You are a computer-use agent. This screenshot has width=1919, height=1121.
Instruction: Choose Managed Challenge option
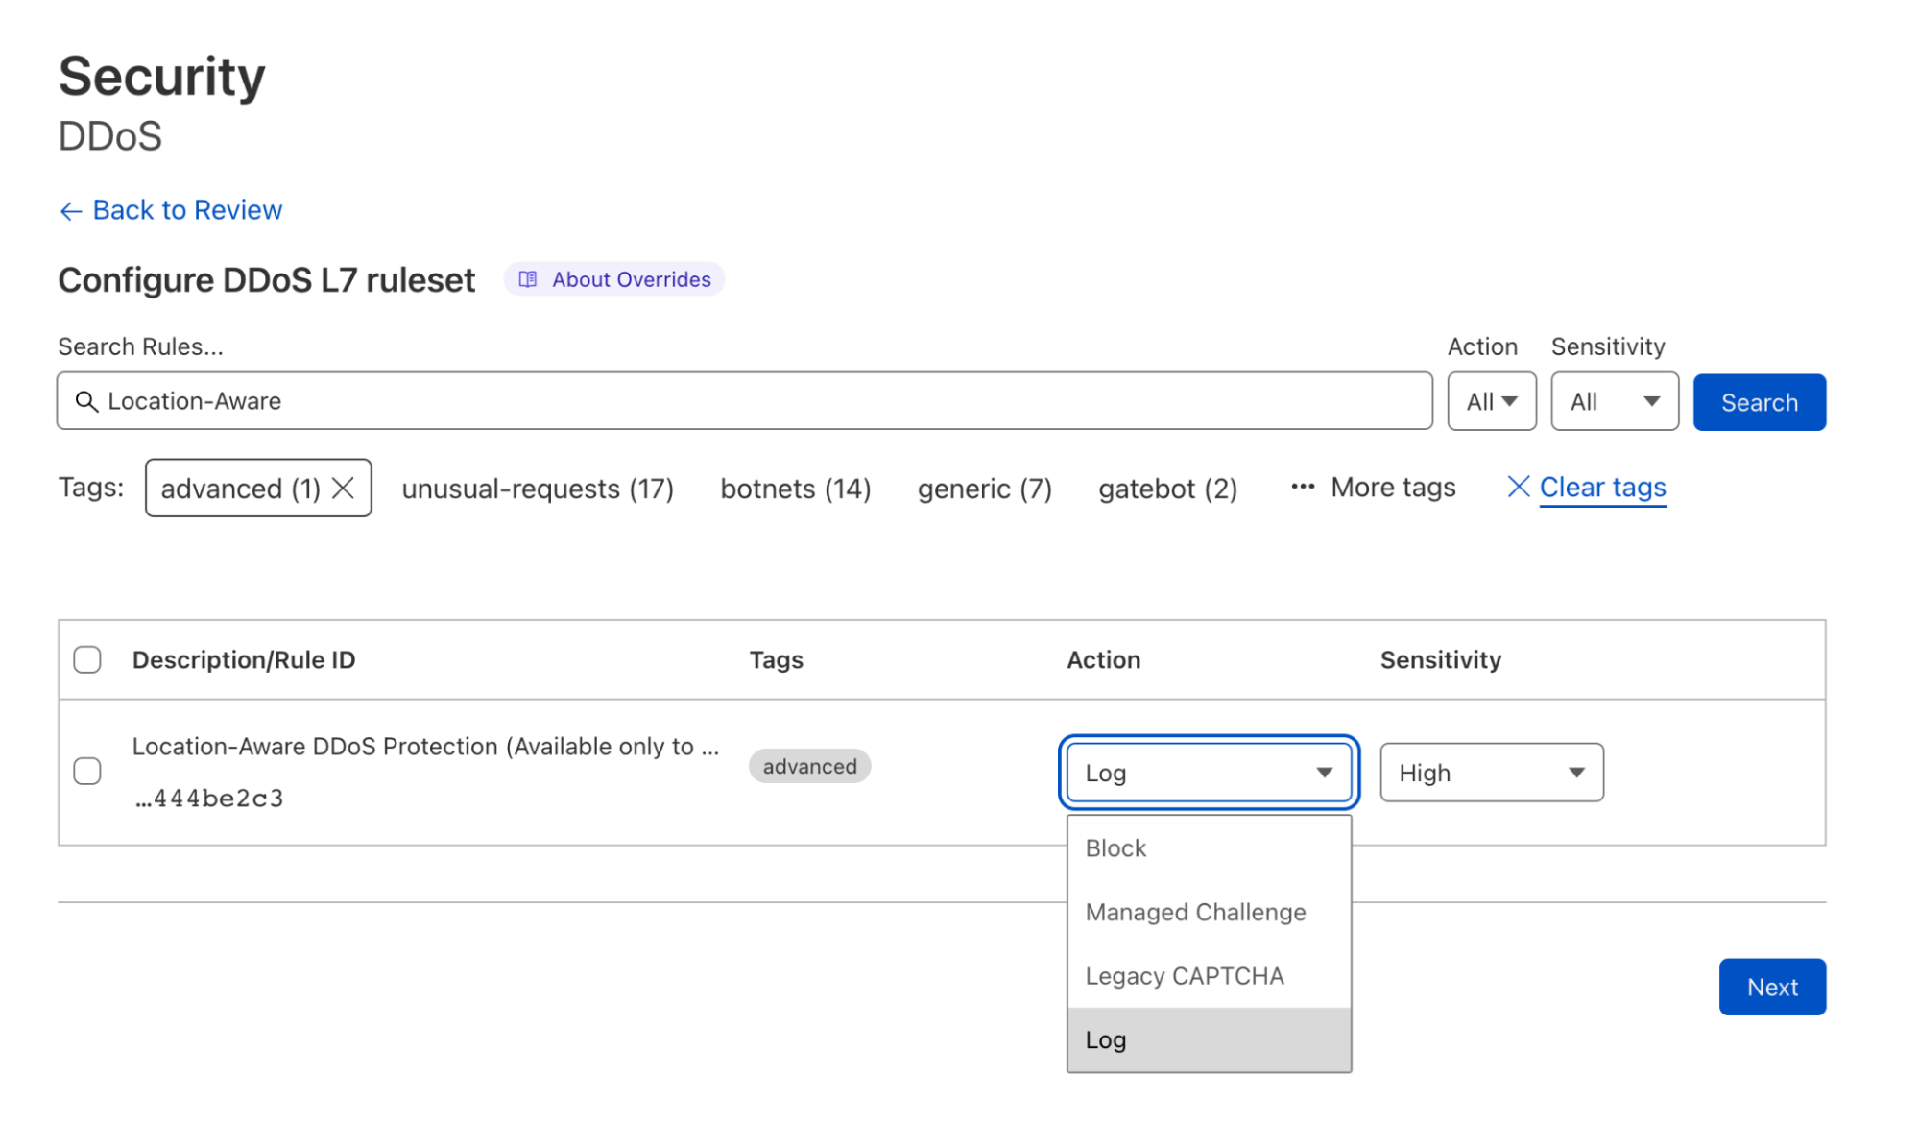click(1195, 912)
